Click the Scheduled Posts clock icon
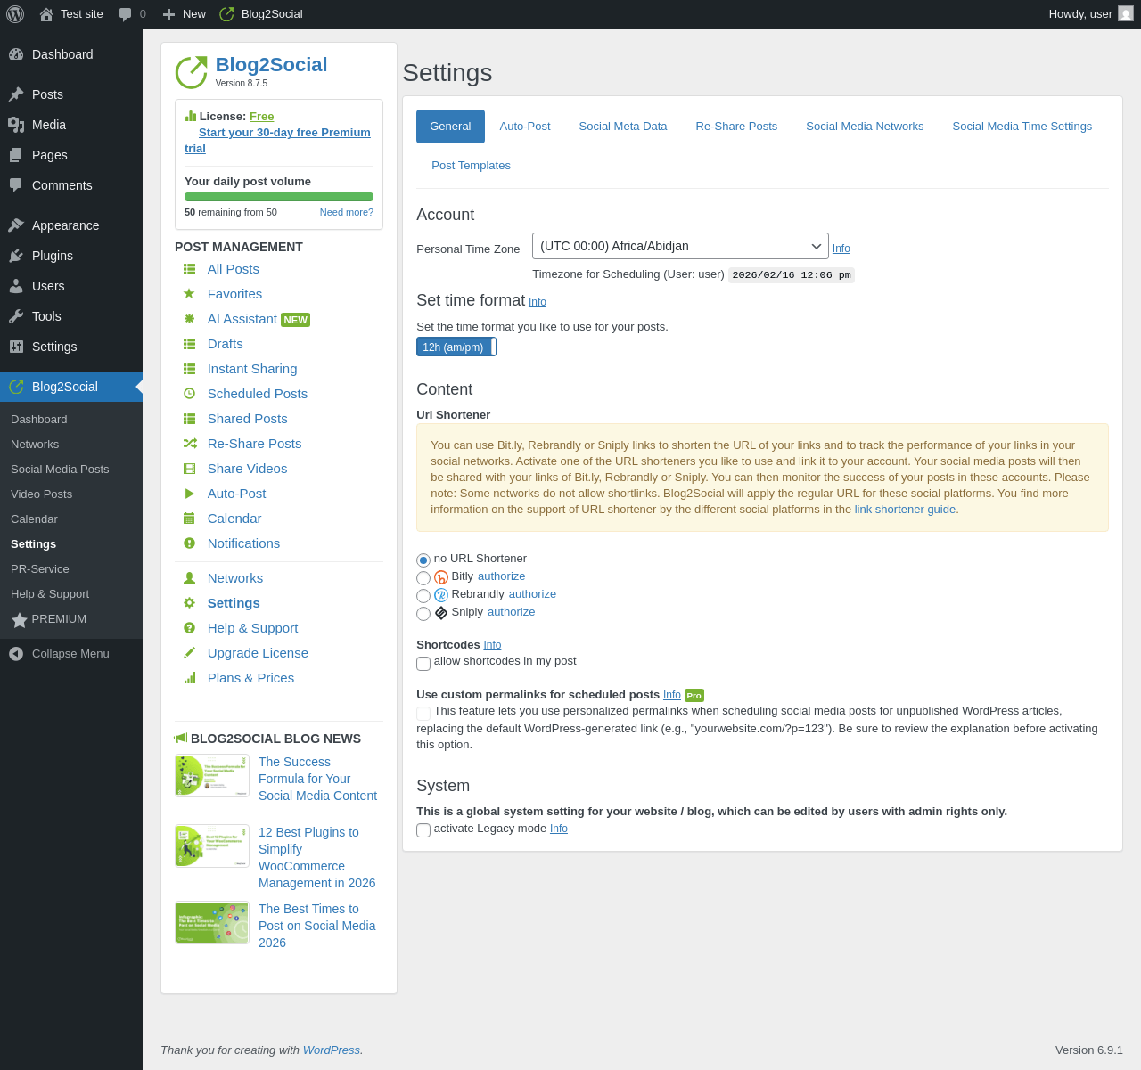This screenshot has height=1070, width=1141. (x=189, y=394)
